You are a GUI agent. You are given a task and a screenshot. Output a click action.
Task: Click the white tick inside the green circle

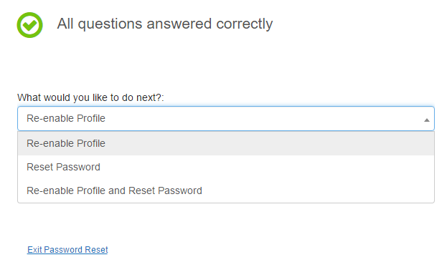[30, 25]
